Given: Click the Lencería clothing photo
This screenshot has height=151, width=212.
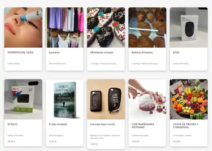Looking at the screenshot, I should (65, 28).
